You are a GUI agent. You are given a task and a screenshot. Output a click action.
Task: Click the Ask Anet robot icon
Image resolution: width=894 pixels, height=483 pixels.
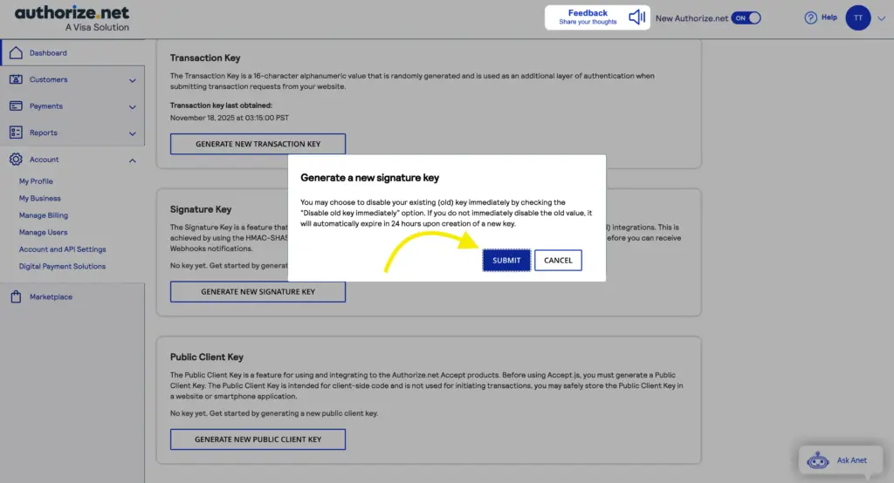pos(817,459)
